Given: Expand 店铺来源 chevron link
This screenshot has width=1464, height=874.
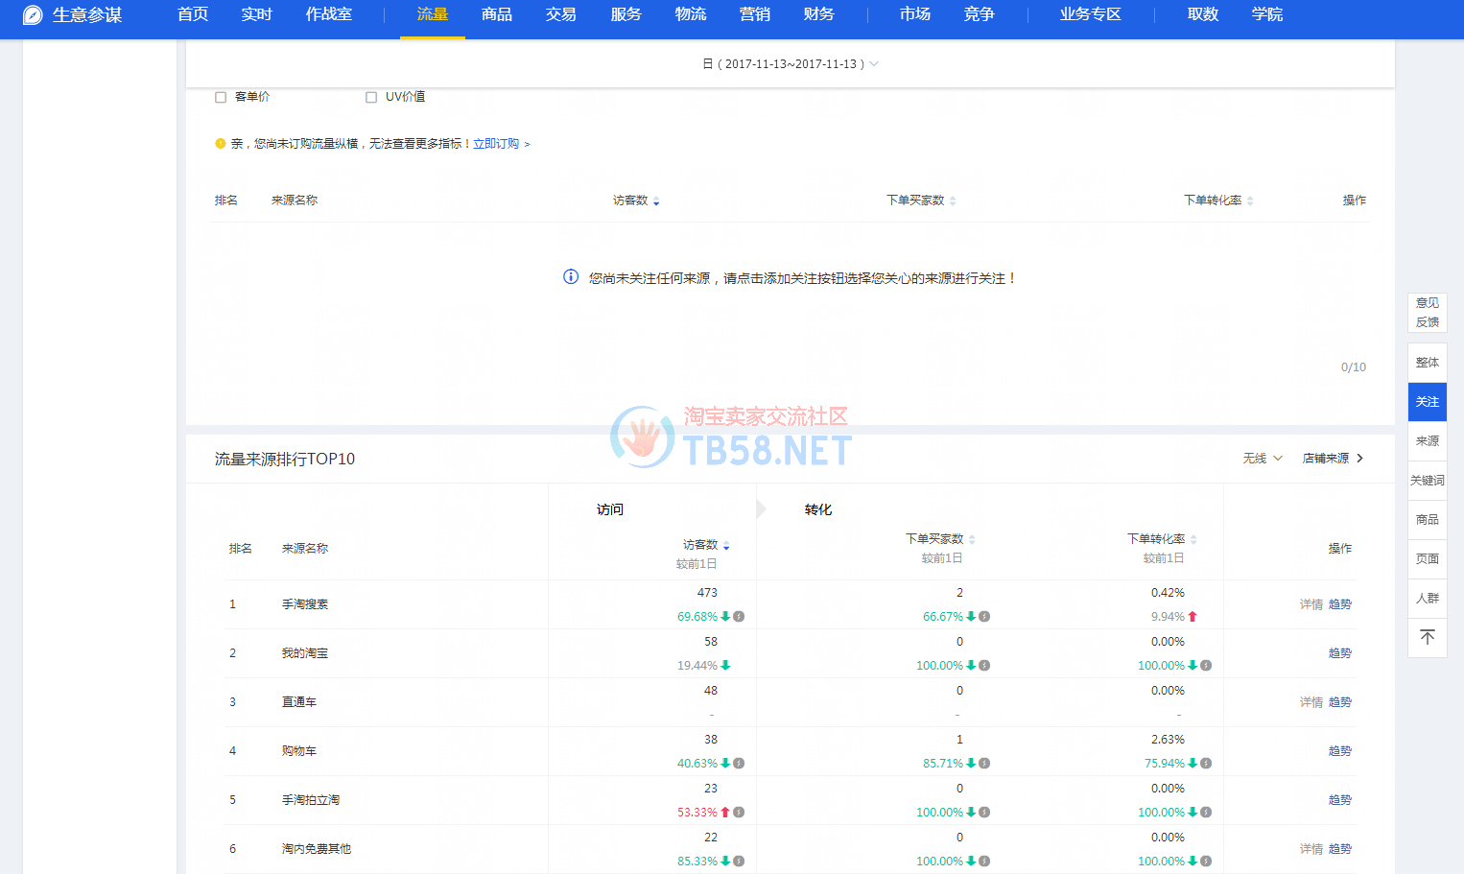Looking at the screenshot, I should [1333, 459].
